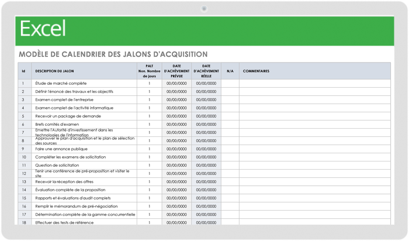Select the Id cell numbered 10
The image size is (409, 241).
click(25, 157)
